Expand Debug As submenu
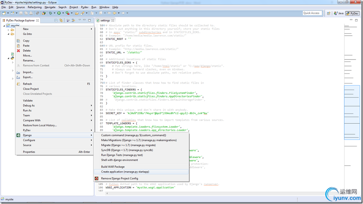 (x=55, y=105)
